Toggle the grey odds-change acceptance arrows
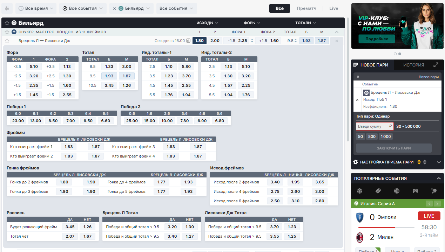This screenshot has height=252, width=445. 425,162
